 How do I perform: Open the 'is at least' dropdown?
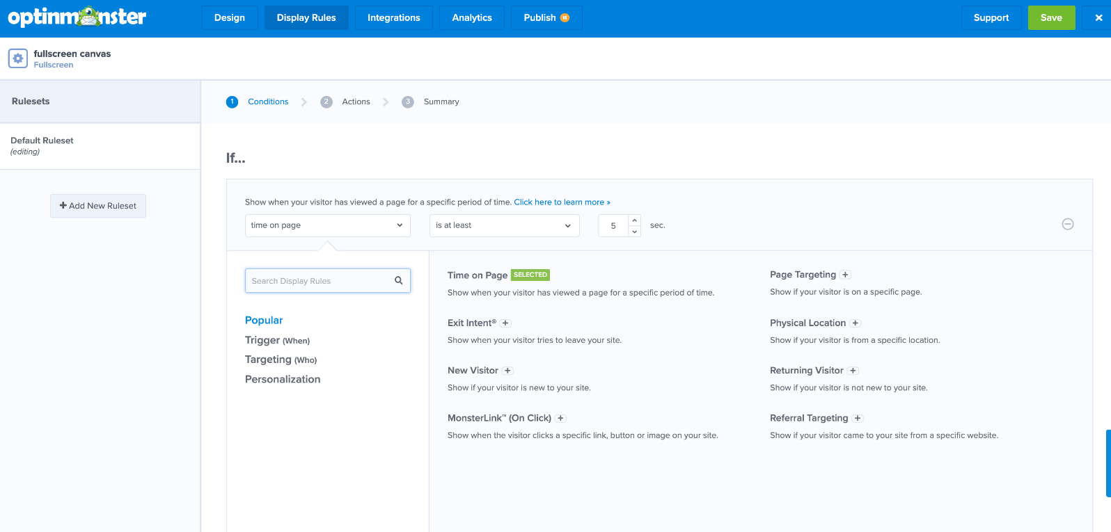click(504, 225)
